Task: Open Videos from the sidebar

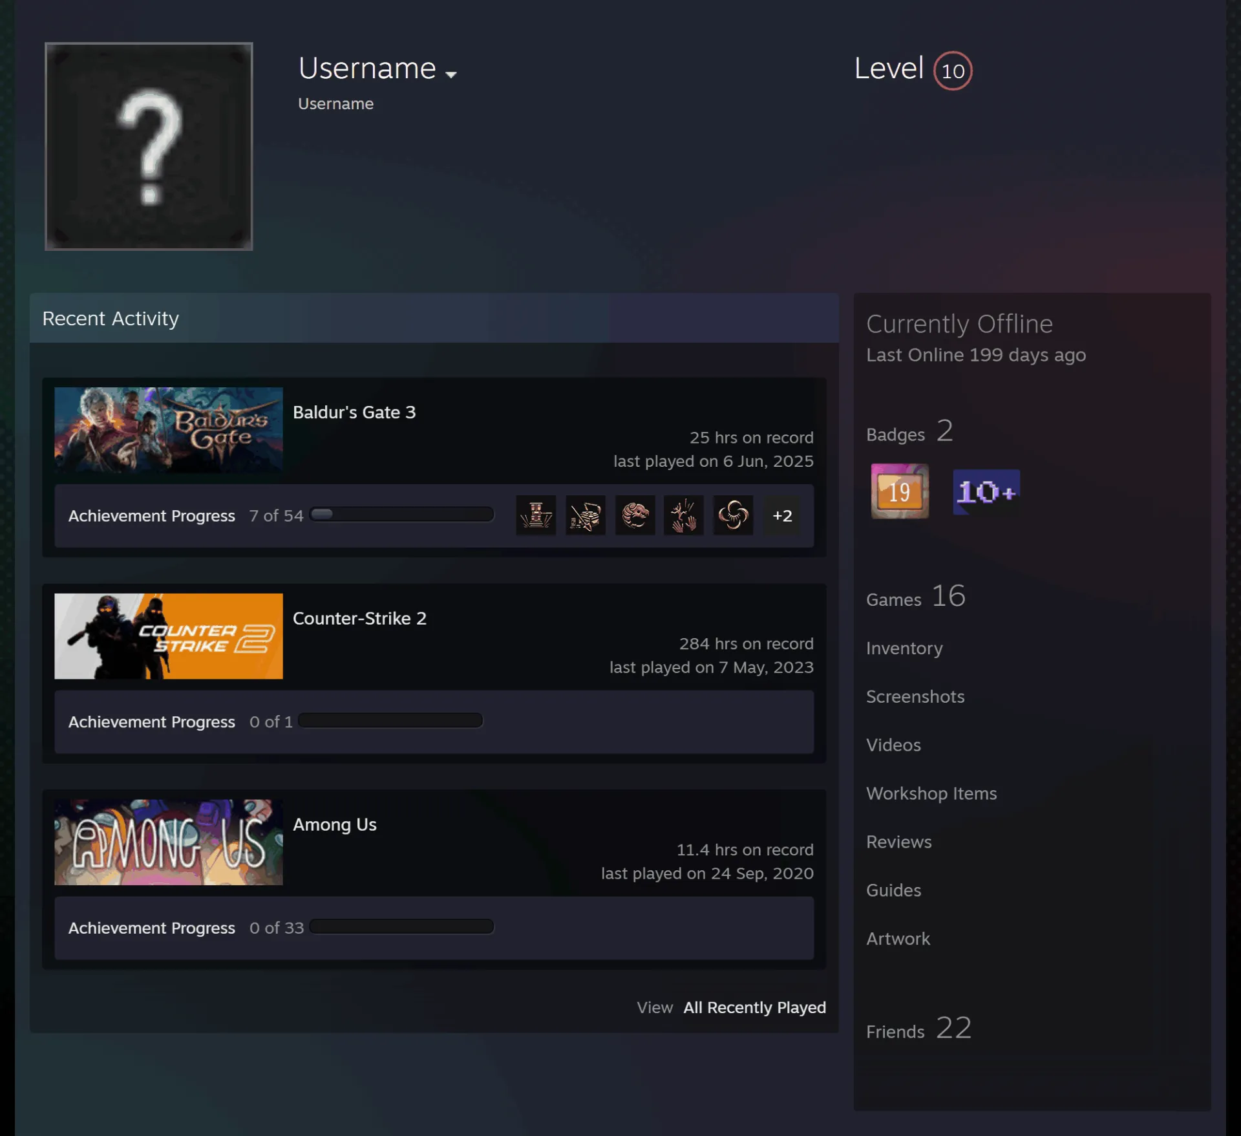Action: tap(893, 745)
